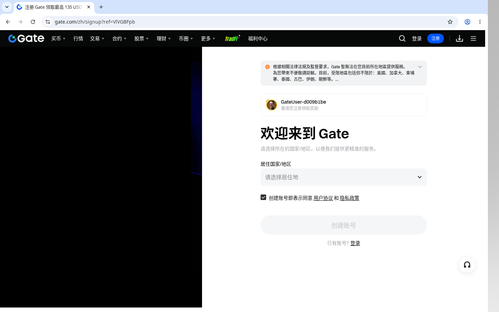499x312 pixels.
Task: Open the Chrome profile icon
Action: coord(467,22)
